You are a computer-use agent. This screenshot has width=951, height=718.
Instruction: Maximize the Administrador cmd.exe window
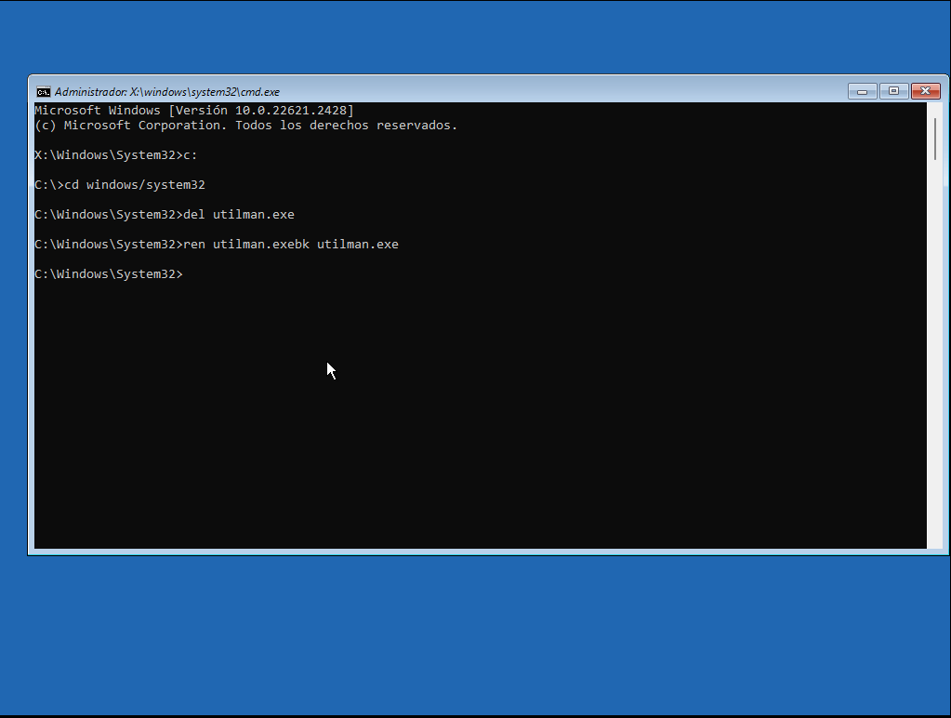click(893, 91)
